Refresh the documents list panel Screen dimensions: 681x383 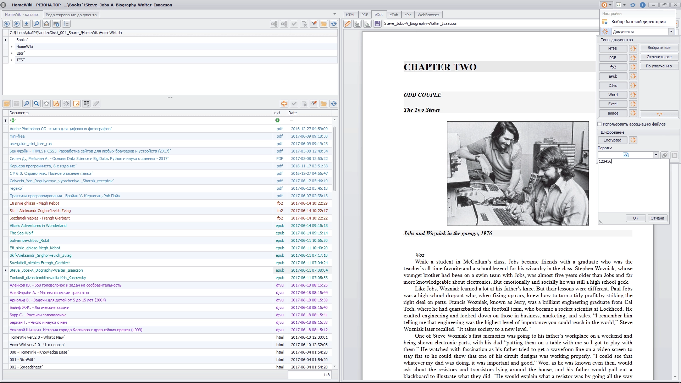(x=334, y=104)
